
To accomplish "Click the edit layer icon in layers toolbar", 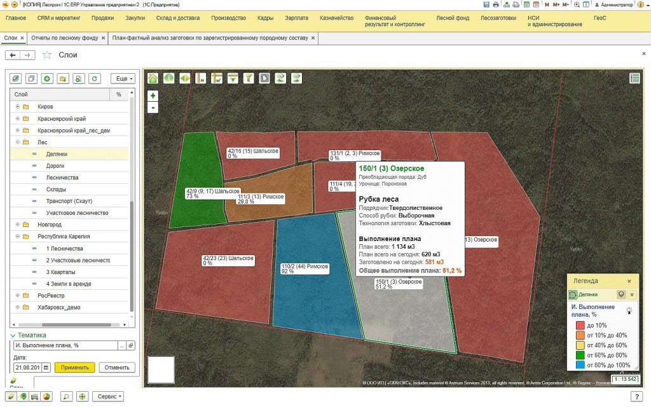I will click(x=15, y=78).
